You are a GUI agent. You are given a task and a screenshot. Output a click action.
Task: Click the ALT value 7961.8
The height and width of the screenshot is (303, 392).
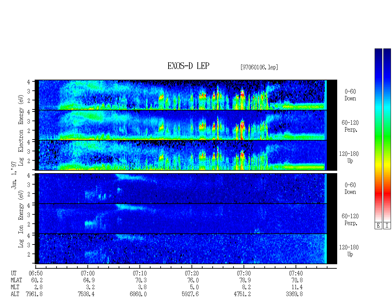point(34,294)
